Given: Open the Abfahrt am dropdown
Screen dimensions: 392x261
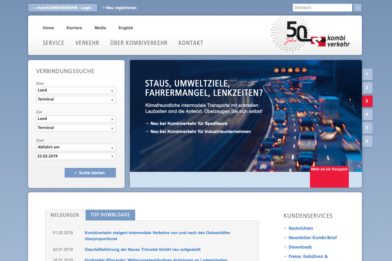Looking at the screenshot, I should [76, 147].
